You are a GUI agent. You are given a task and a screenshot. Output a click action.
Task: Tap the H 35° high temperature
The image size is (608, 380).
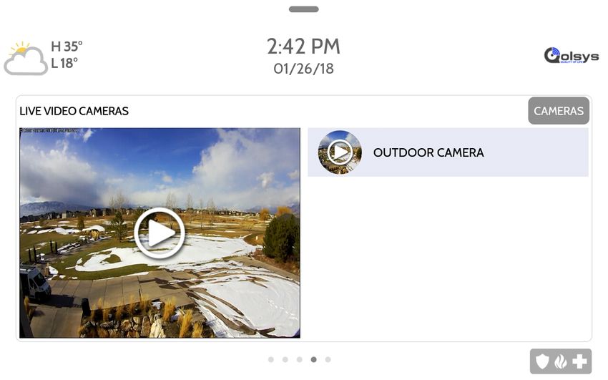click(x=67, y=46)
